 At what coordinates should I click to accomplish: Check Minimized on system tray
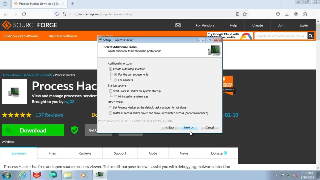(x=115, y=96)
